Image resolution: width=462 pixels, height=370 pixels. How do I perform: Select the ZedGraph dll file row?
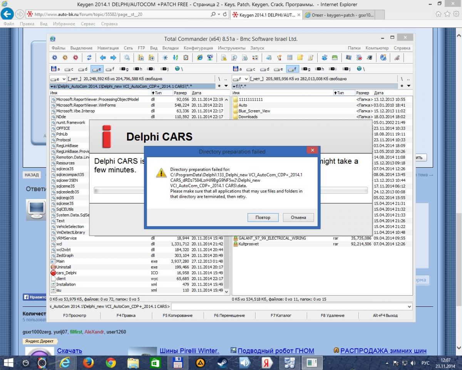[137, 256]
